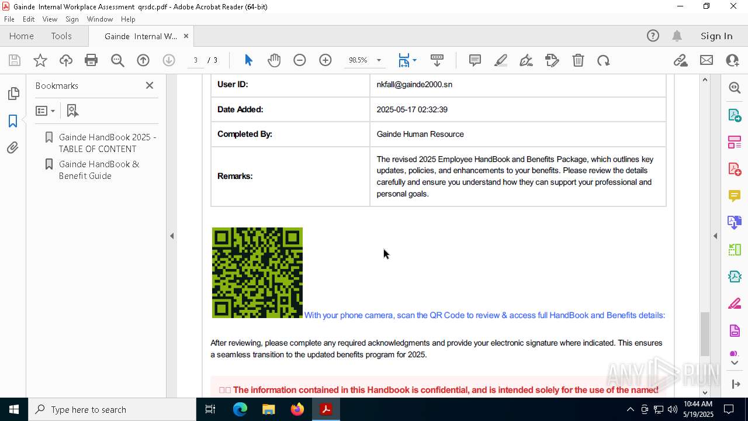Image resolution: width=748 pixels, height=421 pixels.
Task: Show hidden system tray icons
Action: pyautogui.click(x=630, y=409)
